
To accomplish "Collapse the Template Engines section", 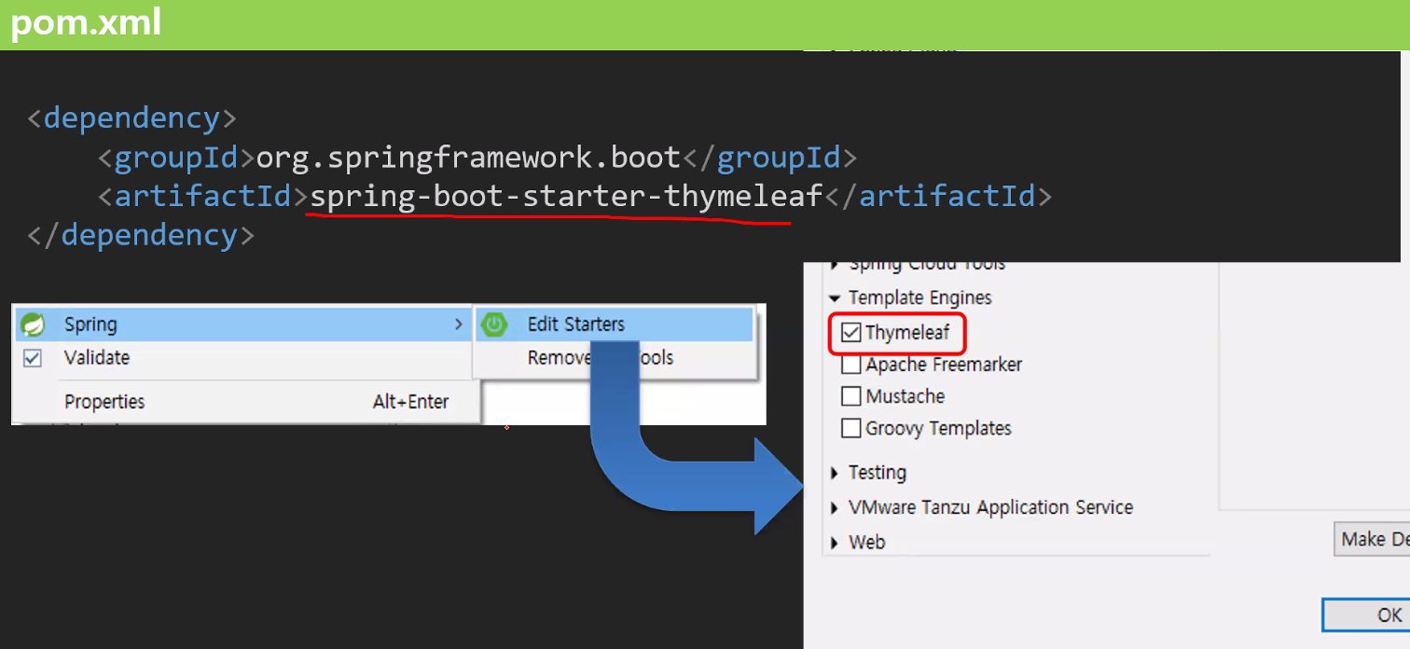I will point(835,298).
